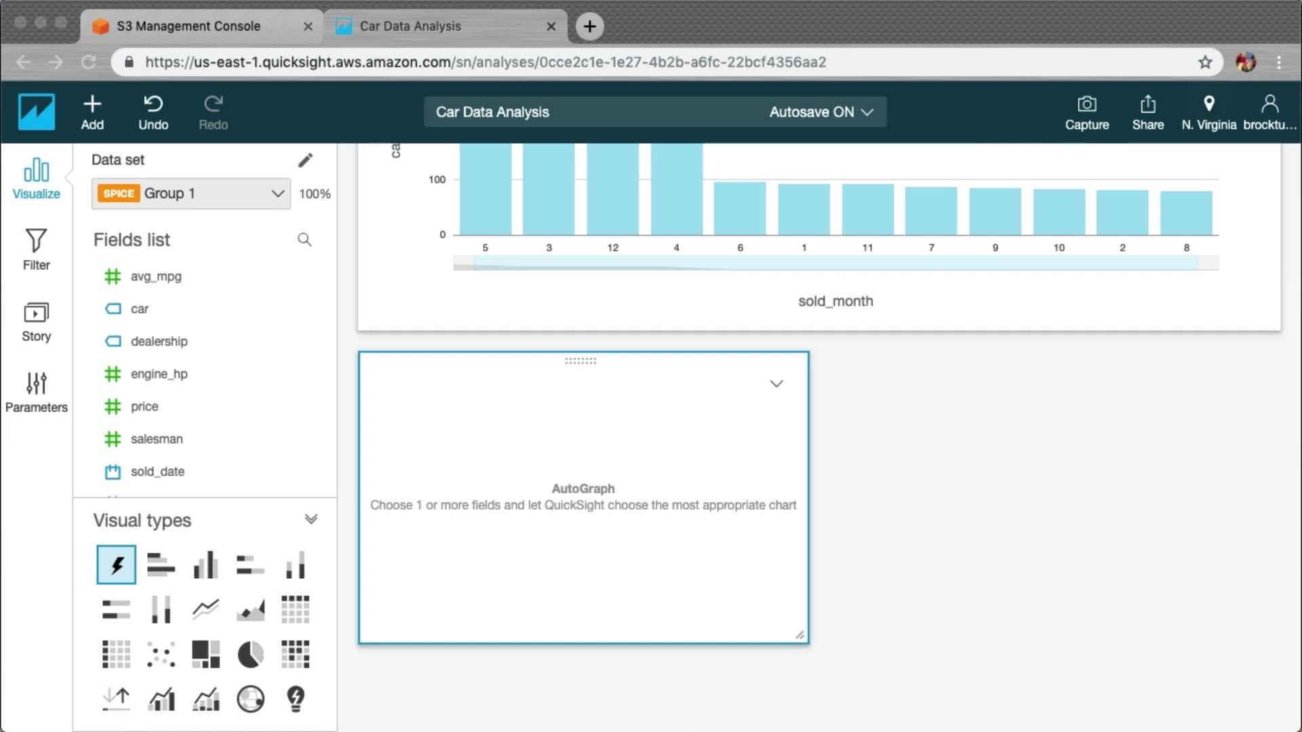Click Share in the top bar
The height and width of the screenshot is (732, 1302).
pos(1147,113)
